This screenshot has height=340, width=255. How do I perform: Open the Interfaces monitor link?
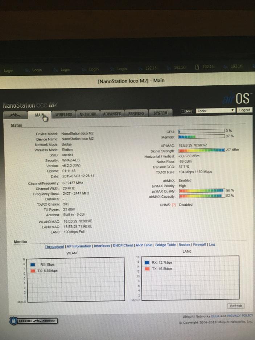pos(102,246)
